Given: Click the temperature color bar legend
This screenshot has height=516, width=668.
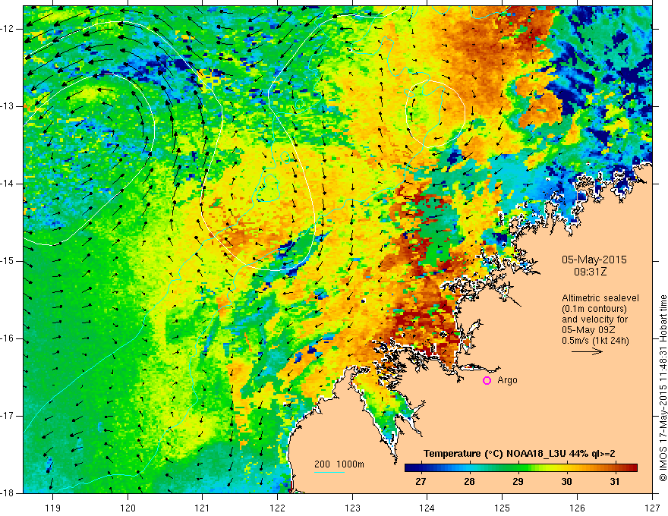Looking at the screenshot, I should (521, 468).
